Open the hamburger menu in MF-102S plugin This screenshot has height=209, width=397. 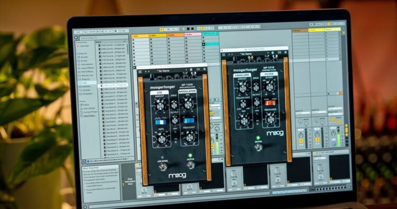[x=140, y=72]
